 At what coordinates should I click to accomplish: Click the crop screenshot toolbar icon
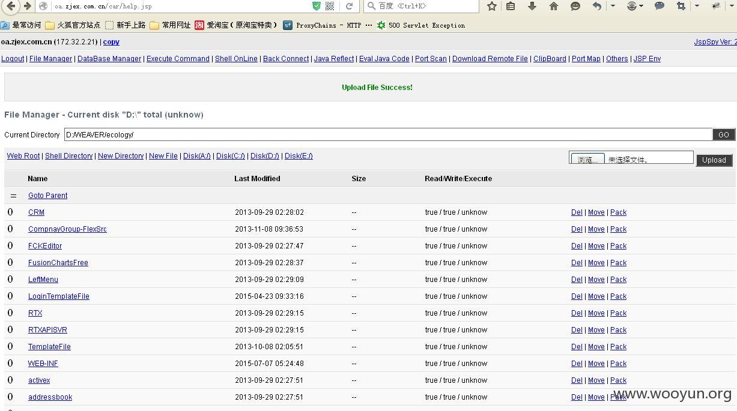[681, 6]
